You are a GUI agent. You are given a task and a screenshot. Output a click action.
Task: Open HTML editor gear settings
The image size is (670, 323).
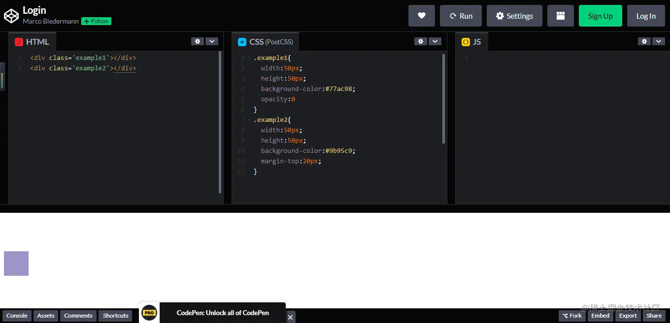(x=198, y=41)
